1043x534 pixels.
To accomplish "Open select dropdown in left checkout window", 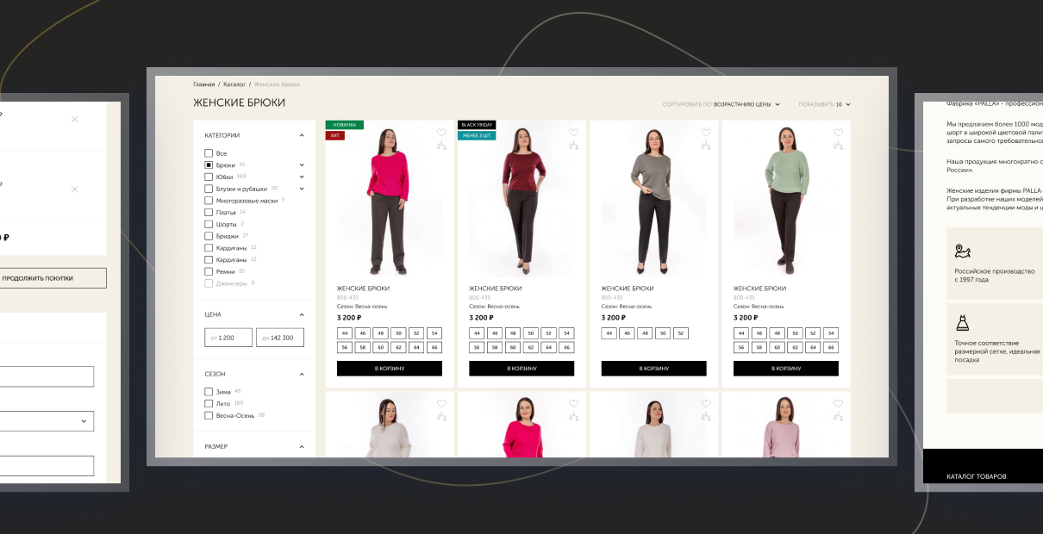I will (47, 421).
